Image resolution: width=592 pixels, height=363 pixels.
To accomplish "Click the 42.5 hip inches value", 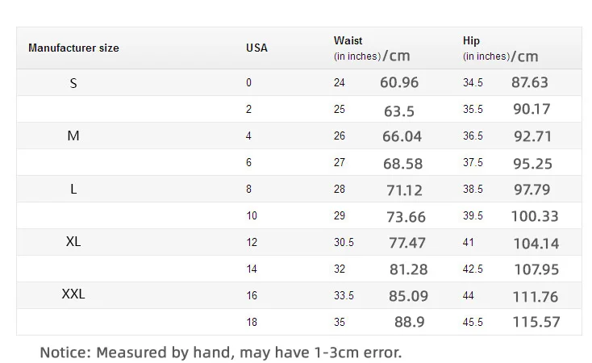I will 473,269.
